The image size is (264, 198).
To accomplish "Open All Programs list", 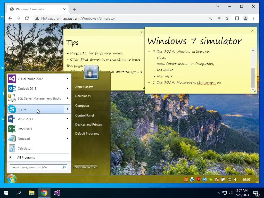I will 26,158.
